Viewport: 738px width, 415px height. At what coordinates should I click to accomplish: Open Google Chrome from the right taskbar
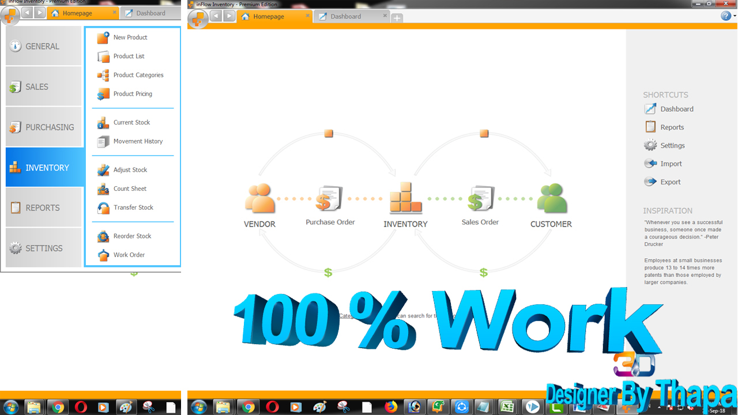click(x=248, y=407)
